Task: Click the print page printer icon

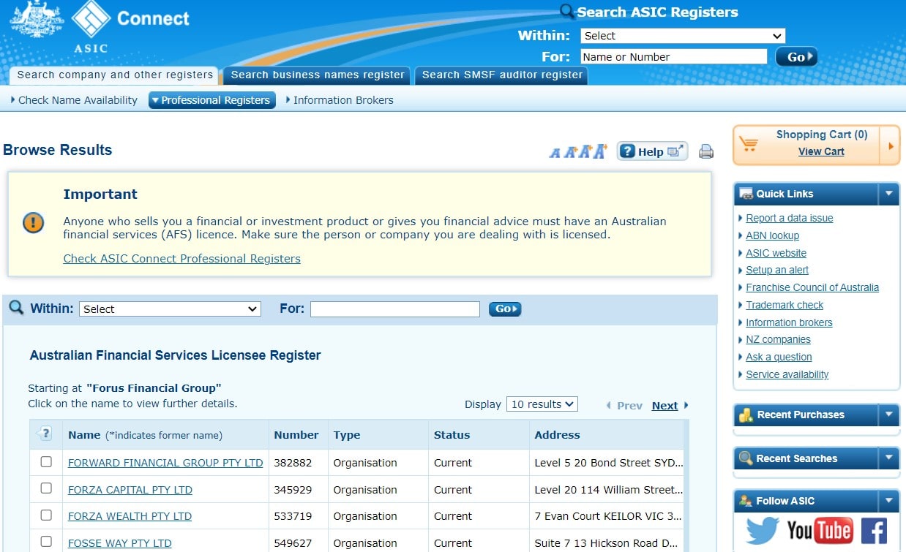Action: point(706,151)
